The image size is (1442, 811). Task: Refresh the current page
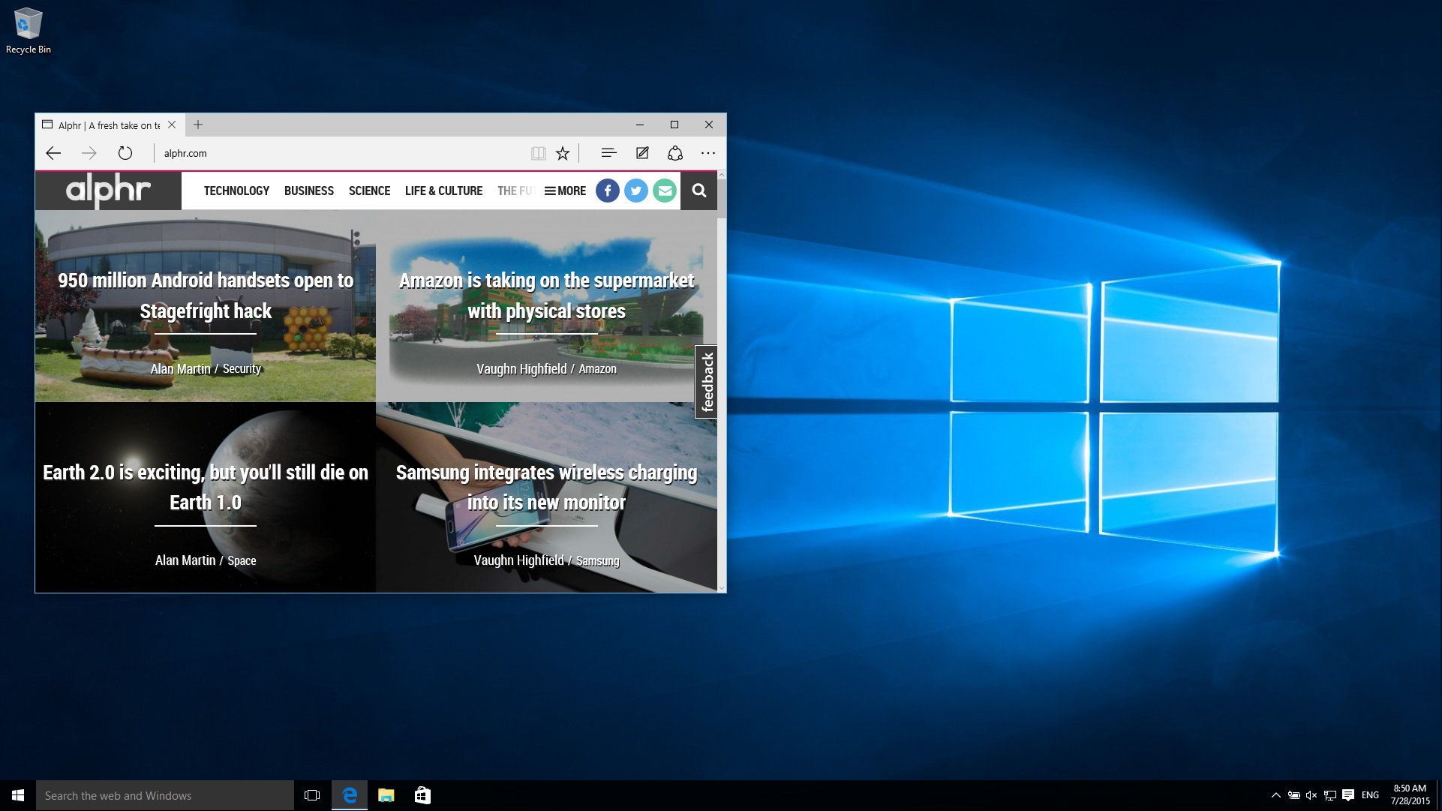tap(125, 153)
